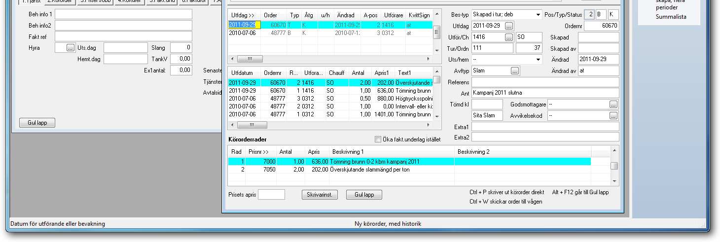The image size is (720, 242).
Task: Open the Utfdag date picker button
Action: [x=509, y=26]
